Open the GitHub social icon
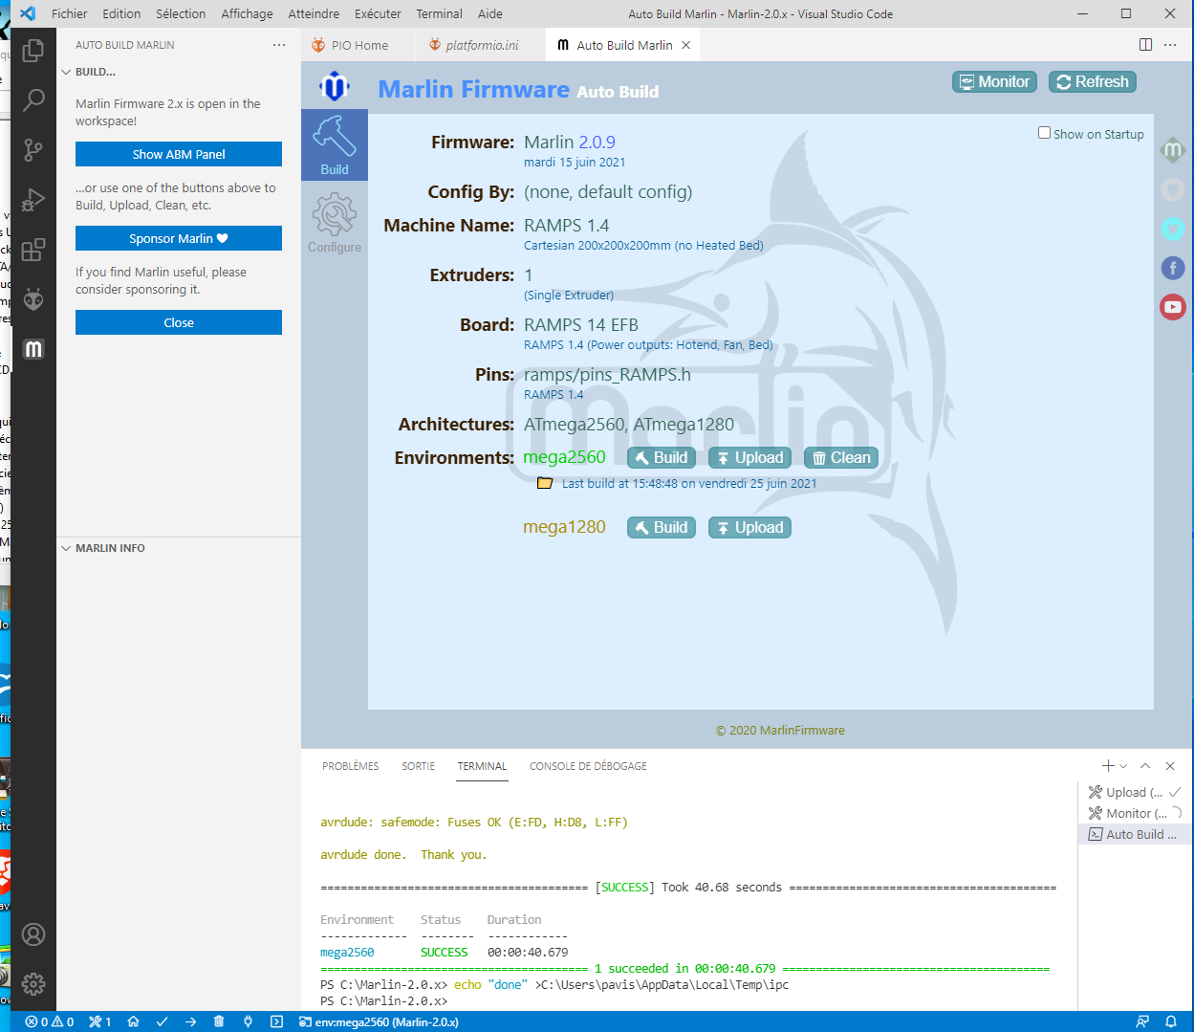This screenshot has width=1194, height=1032. 1173,189
